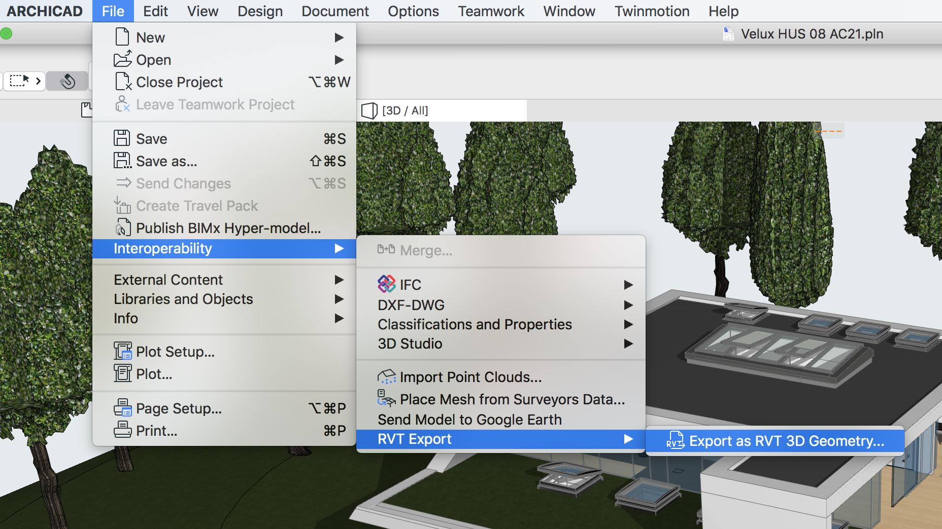
Task: Click the Print... menu label
Action: (x=156, y=431)
